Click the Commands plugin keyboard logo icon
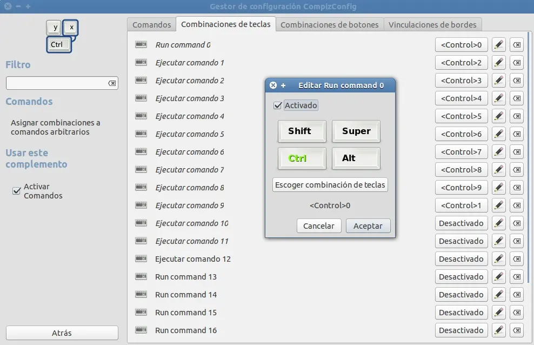Image resolution: width=534 pixels, height=345 pixels. coord(62,36)
